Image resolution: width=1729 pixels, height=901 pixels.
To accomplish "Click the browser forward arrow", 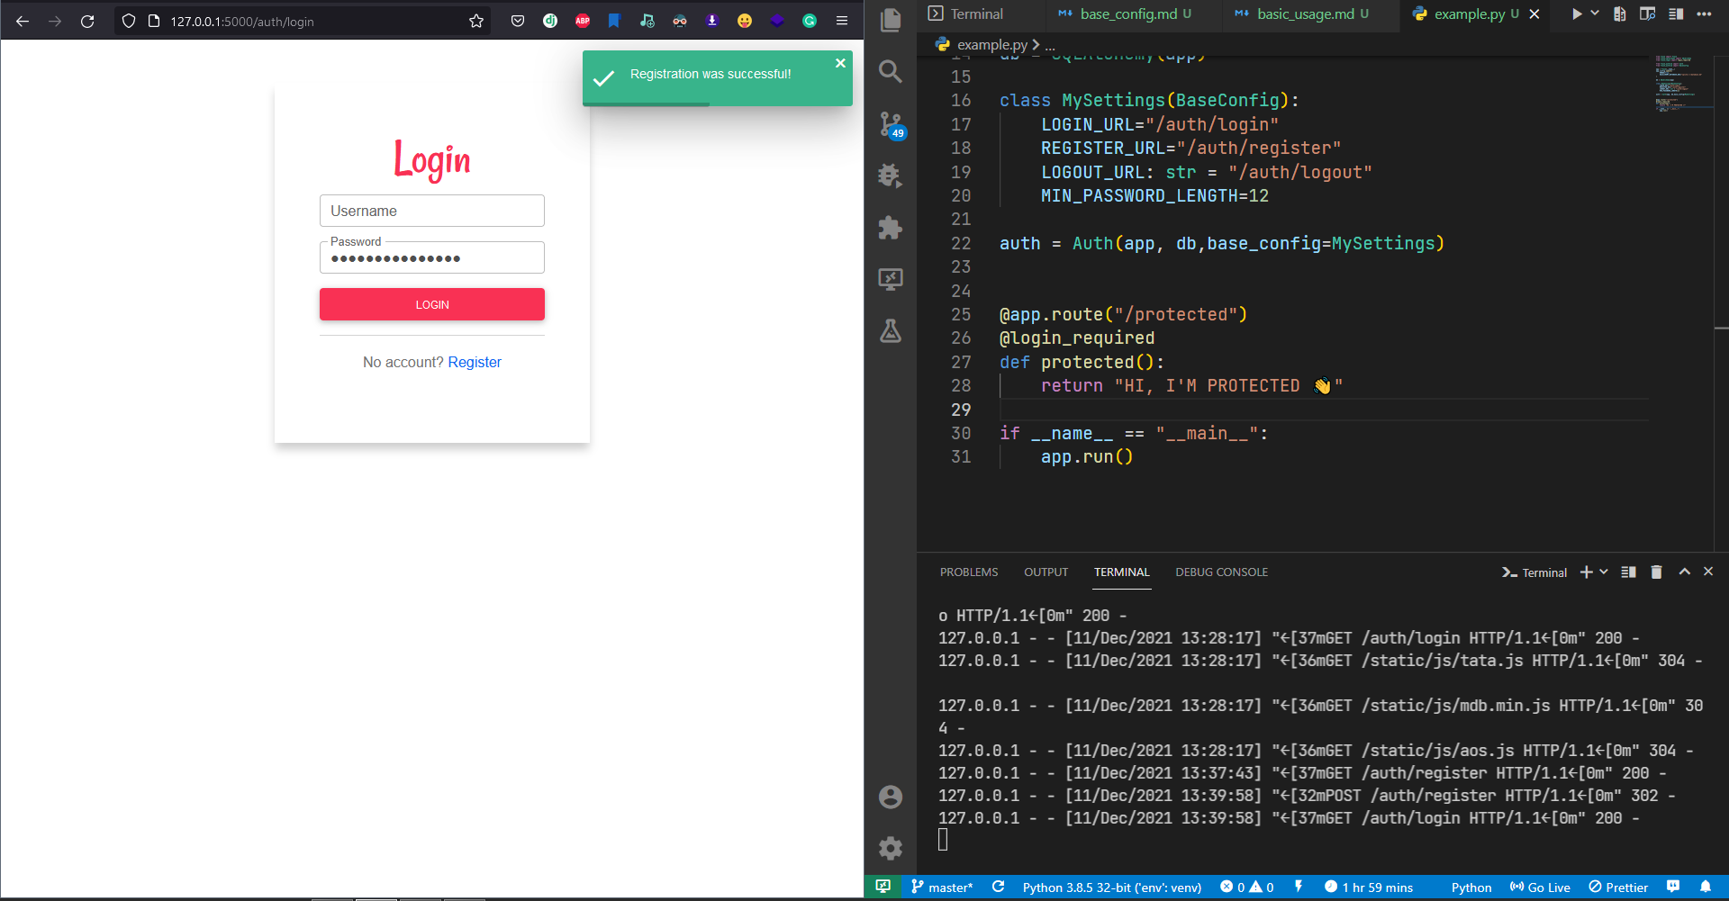I will [x=55, y=21].
